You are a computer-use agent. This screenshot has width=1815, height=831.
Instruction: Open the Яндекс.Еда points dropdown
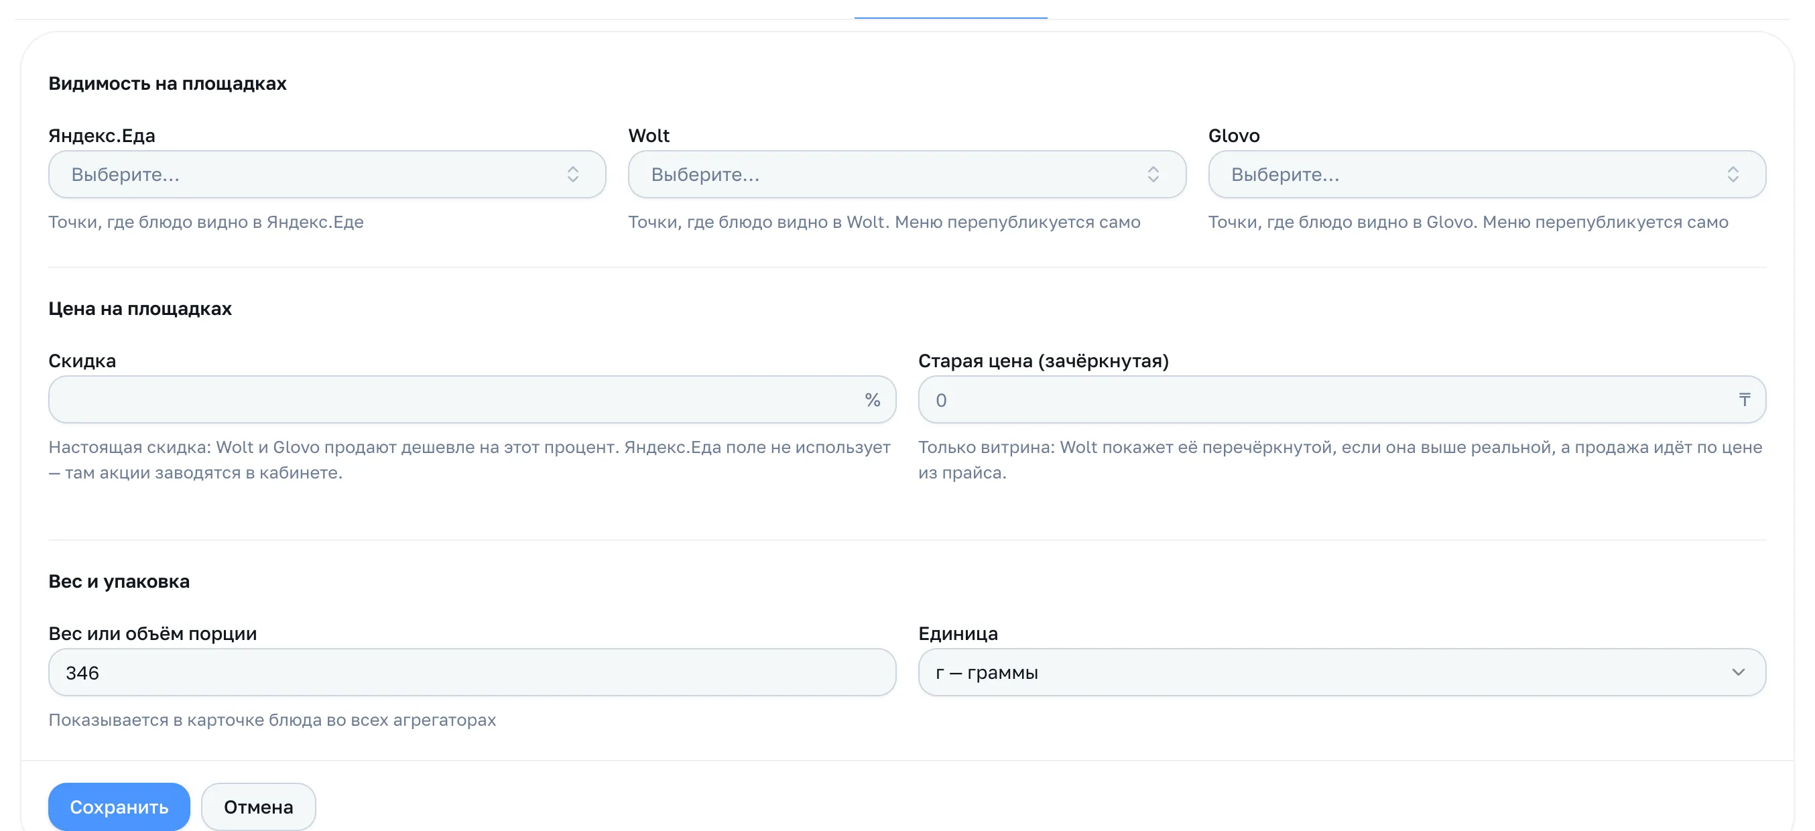pos(327,174)
